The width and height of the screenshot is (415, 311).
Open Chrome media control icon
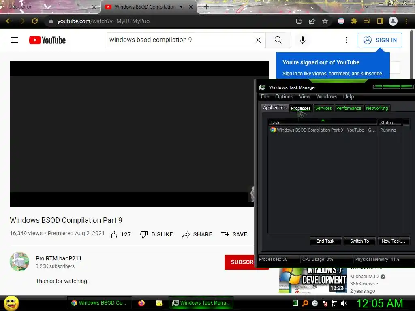tap(367, 21)
